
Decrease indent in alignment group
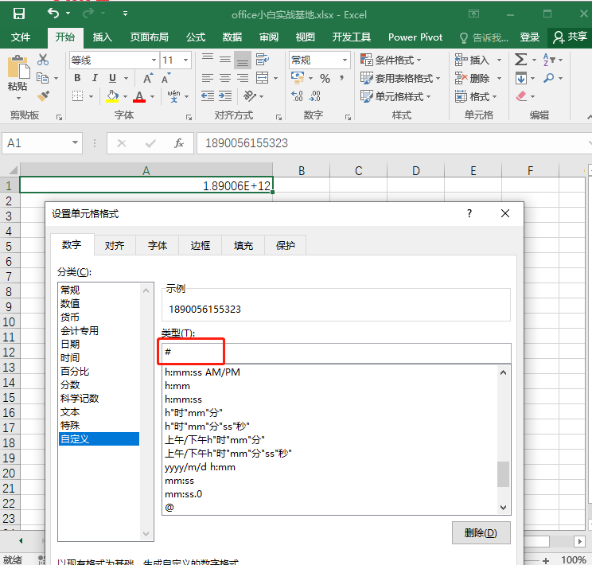click(207, 96)
